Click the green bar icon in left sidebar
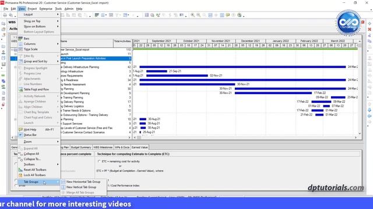The height and width of the screenshot is (209, 373). [x=3, y=75]
